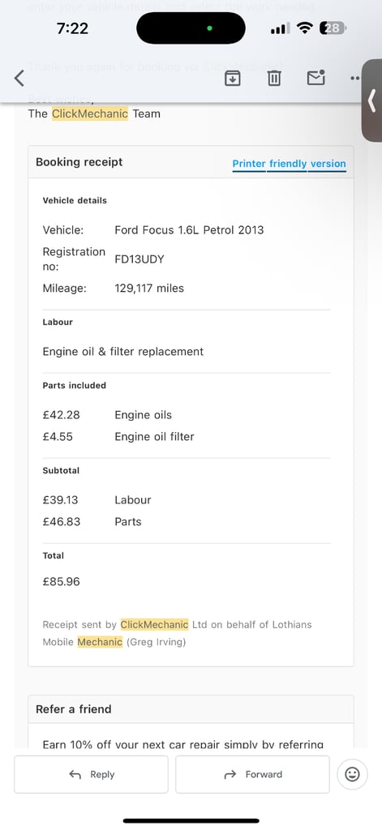
Task: Tap the total amount £85.96
Action: click(62, 582)
